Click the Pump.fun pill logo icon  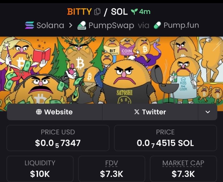[x=157, y=25]
